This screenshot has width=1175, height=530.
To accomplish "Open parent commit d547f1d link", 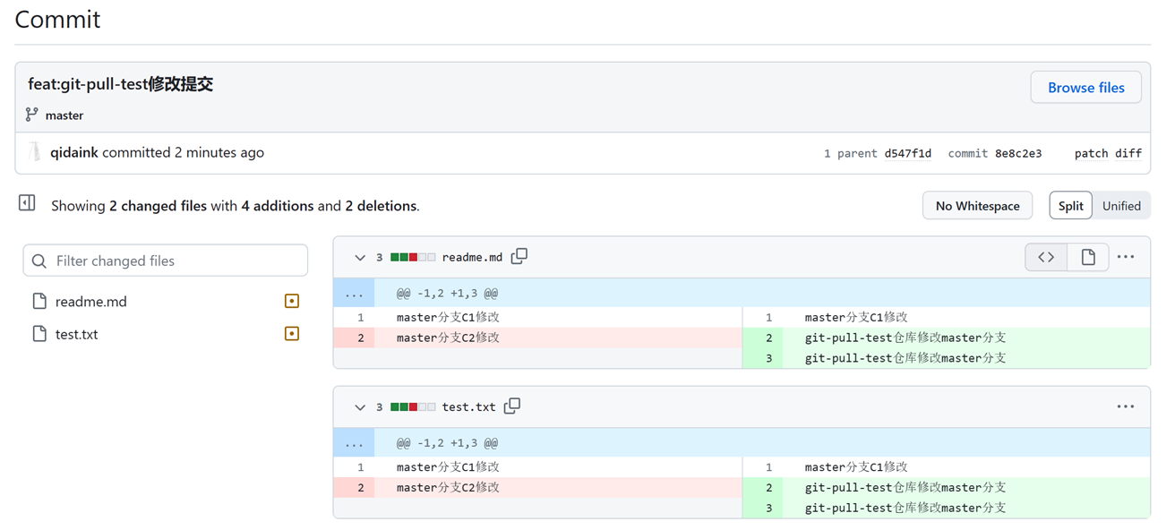I will [907, 153].
